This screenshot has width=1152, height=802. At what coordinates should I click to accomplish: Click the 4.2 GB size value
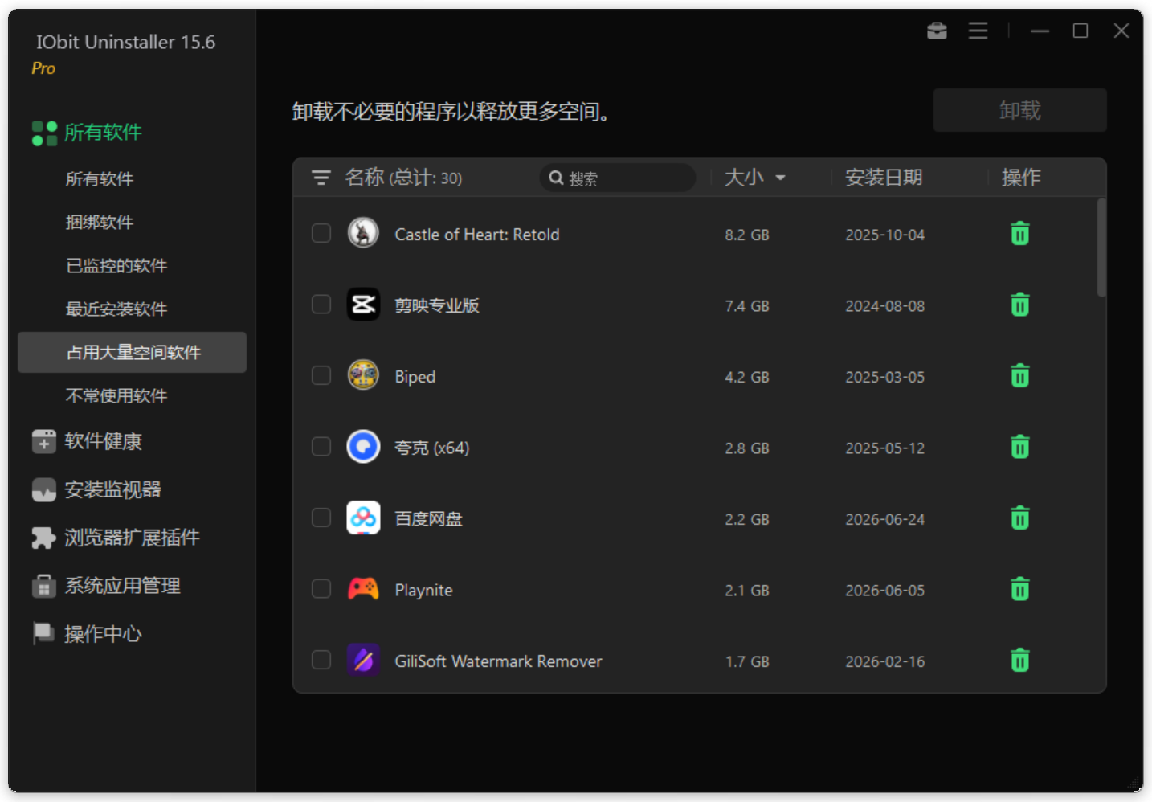click(x=747, y=377)
